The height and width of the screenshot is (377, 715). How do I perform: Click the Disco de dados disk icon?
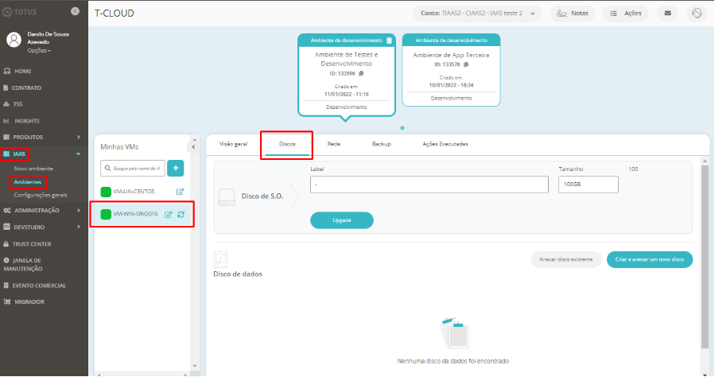pos(220,259)
